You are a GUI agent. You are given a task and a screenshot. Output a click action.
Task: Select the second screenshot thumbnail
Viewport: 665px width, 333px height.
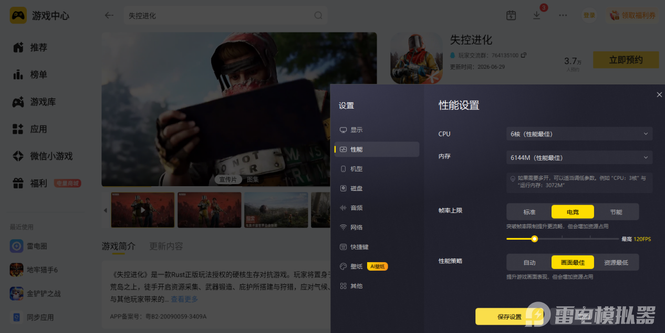click(x=210, y=210)
